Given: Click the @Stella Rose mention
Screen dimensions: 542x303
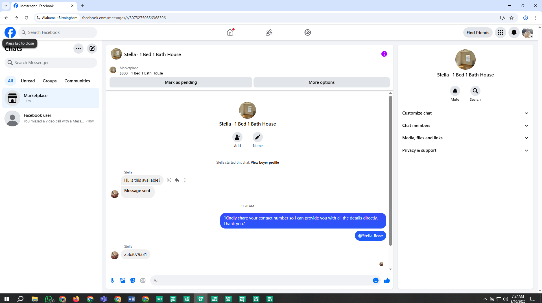Looking at the screenshot, I should (x=370, y=236).
